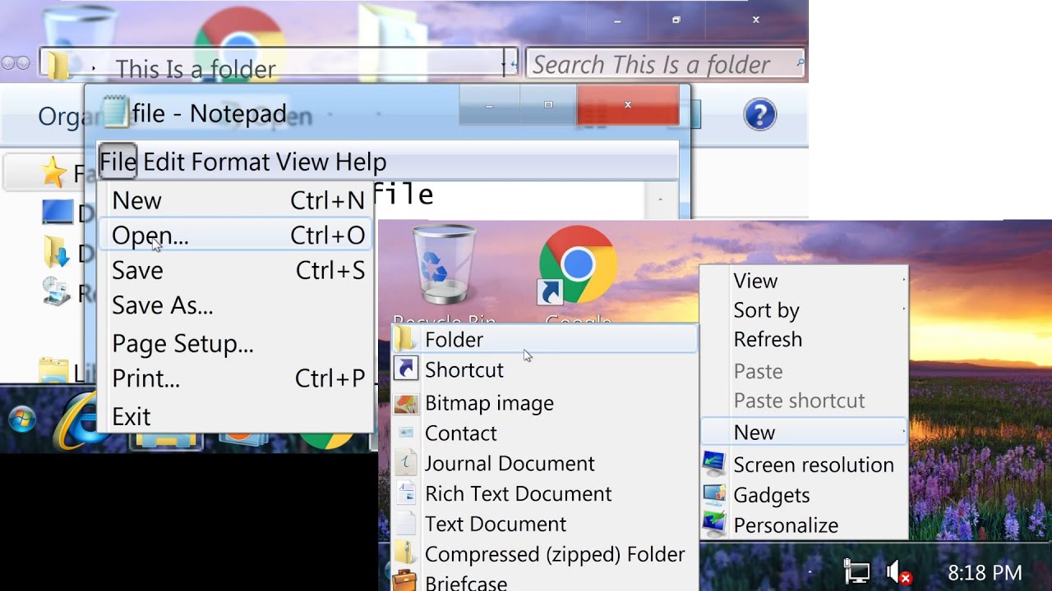Click the Libraries icon in the navigation pane
The height and width of the screenshot is (591, 1052).
click(54, 371)
